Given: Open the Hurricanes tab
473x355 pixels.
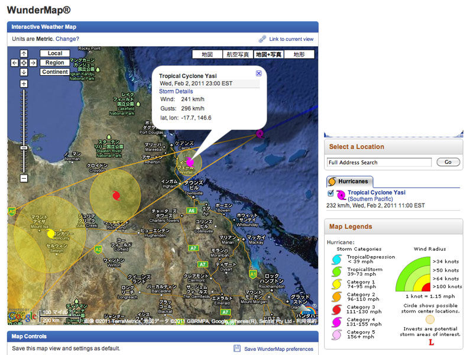Looking at the screenshot, I should (x=350, y=182).
